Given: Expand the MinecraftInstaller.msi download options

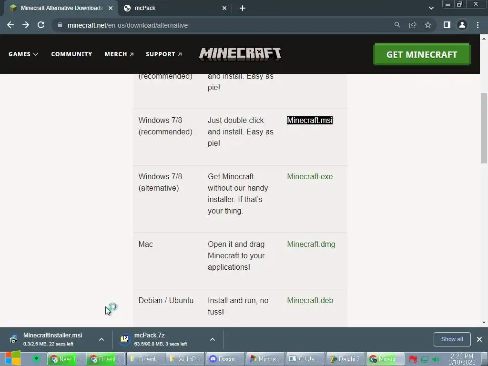Looking at the screenshot, I should [102, 339].
